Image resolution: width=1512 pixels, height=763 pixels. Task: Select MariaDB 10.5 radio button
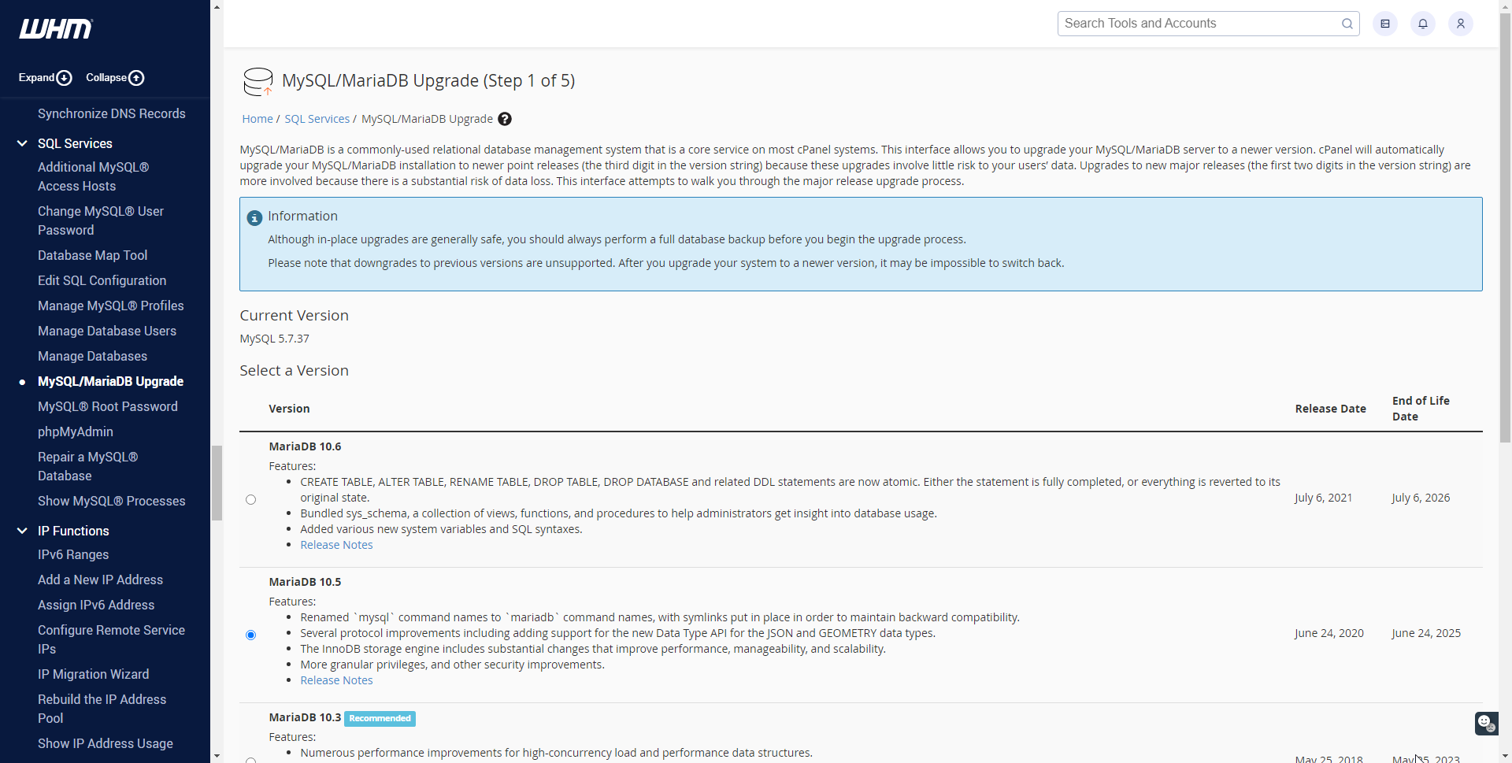click(250, 635)
